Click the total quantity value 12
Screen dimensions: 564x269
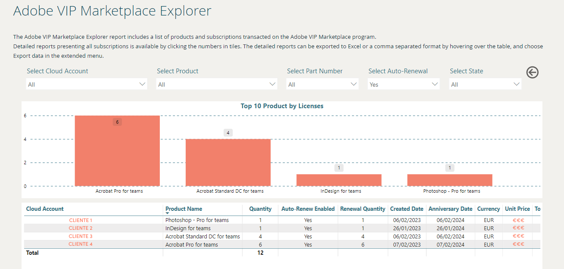(260, 253)
